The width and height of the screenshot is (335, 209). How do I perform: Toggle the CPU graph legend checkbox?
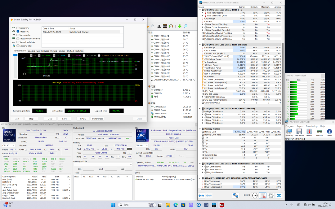31,56
